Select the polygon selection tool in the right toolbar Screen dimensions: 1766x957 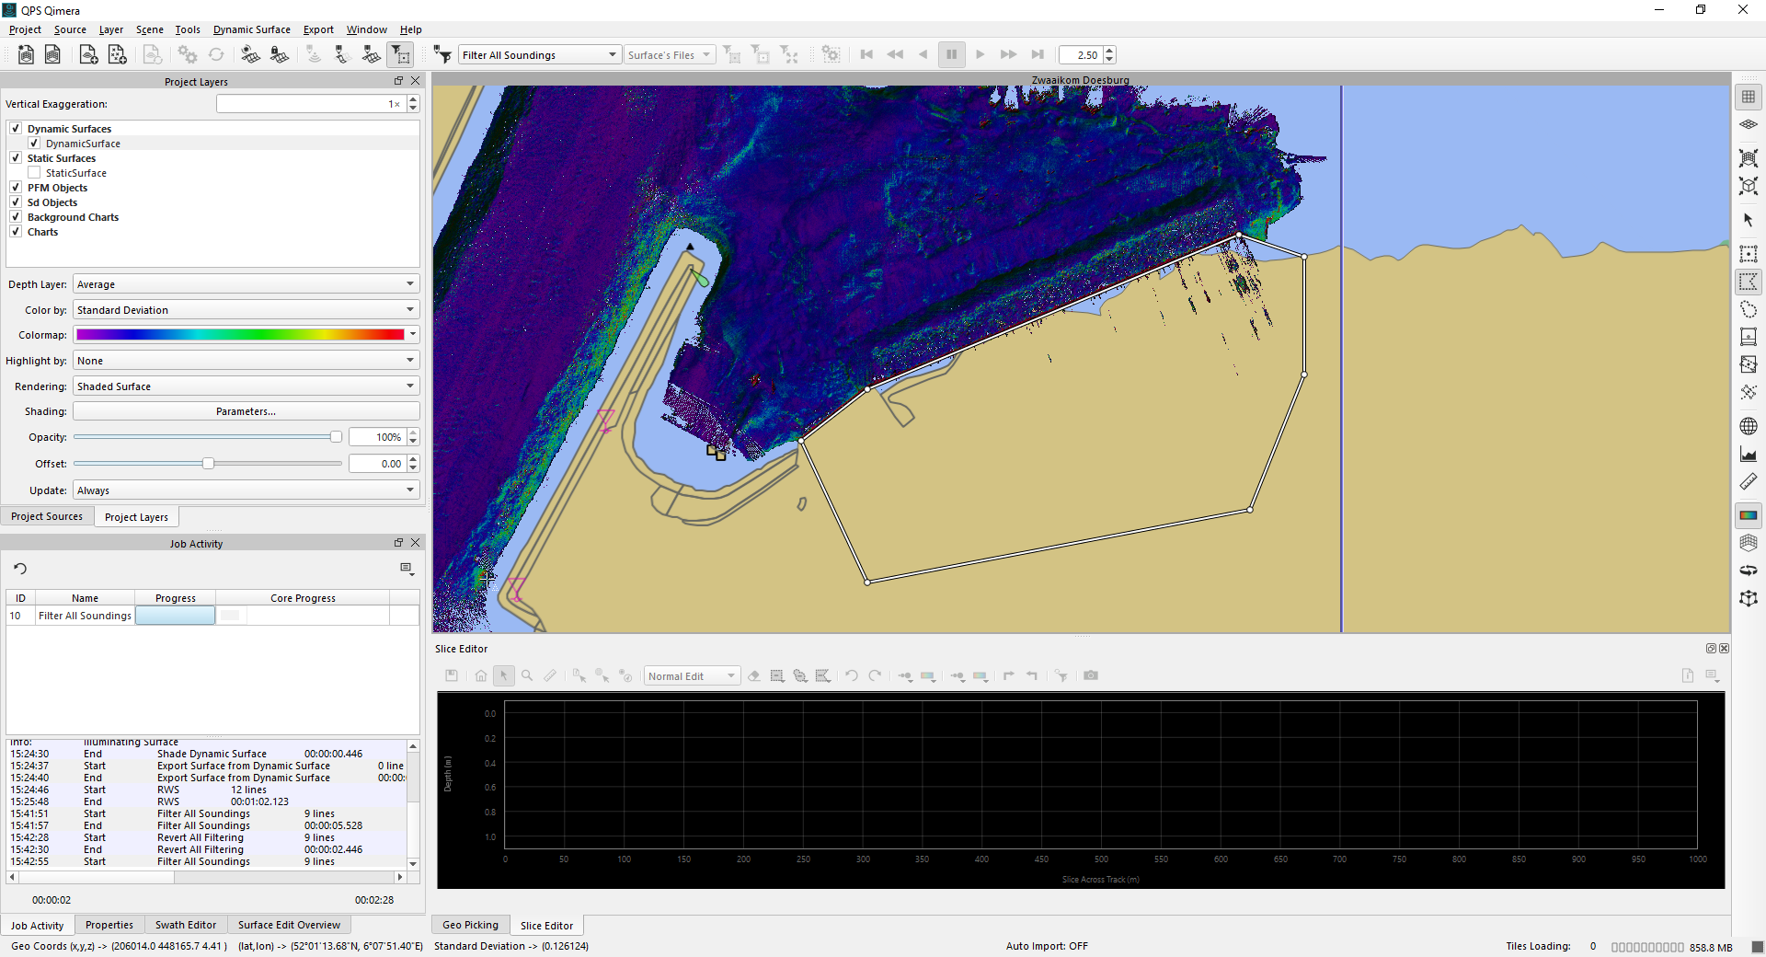1749,282
